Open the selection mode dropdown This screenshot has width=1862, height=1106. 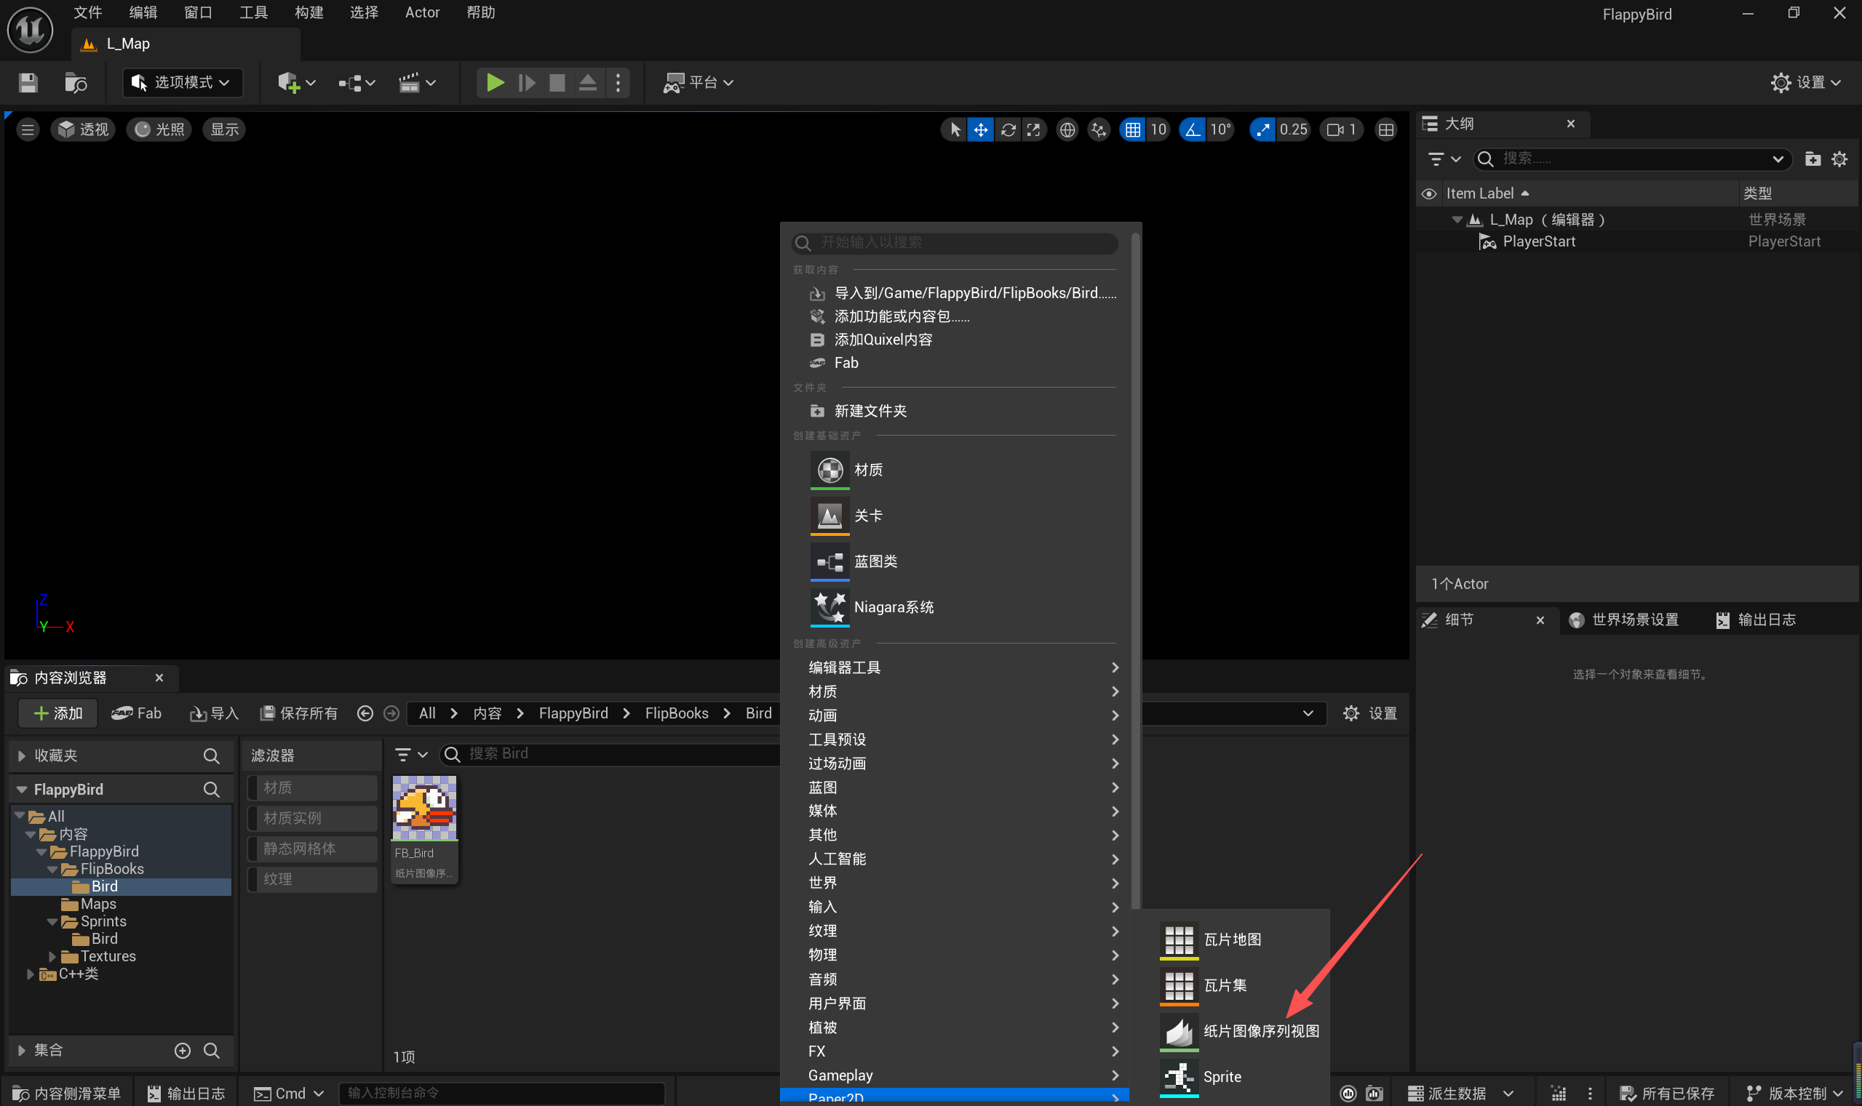183,82
